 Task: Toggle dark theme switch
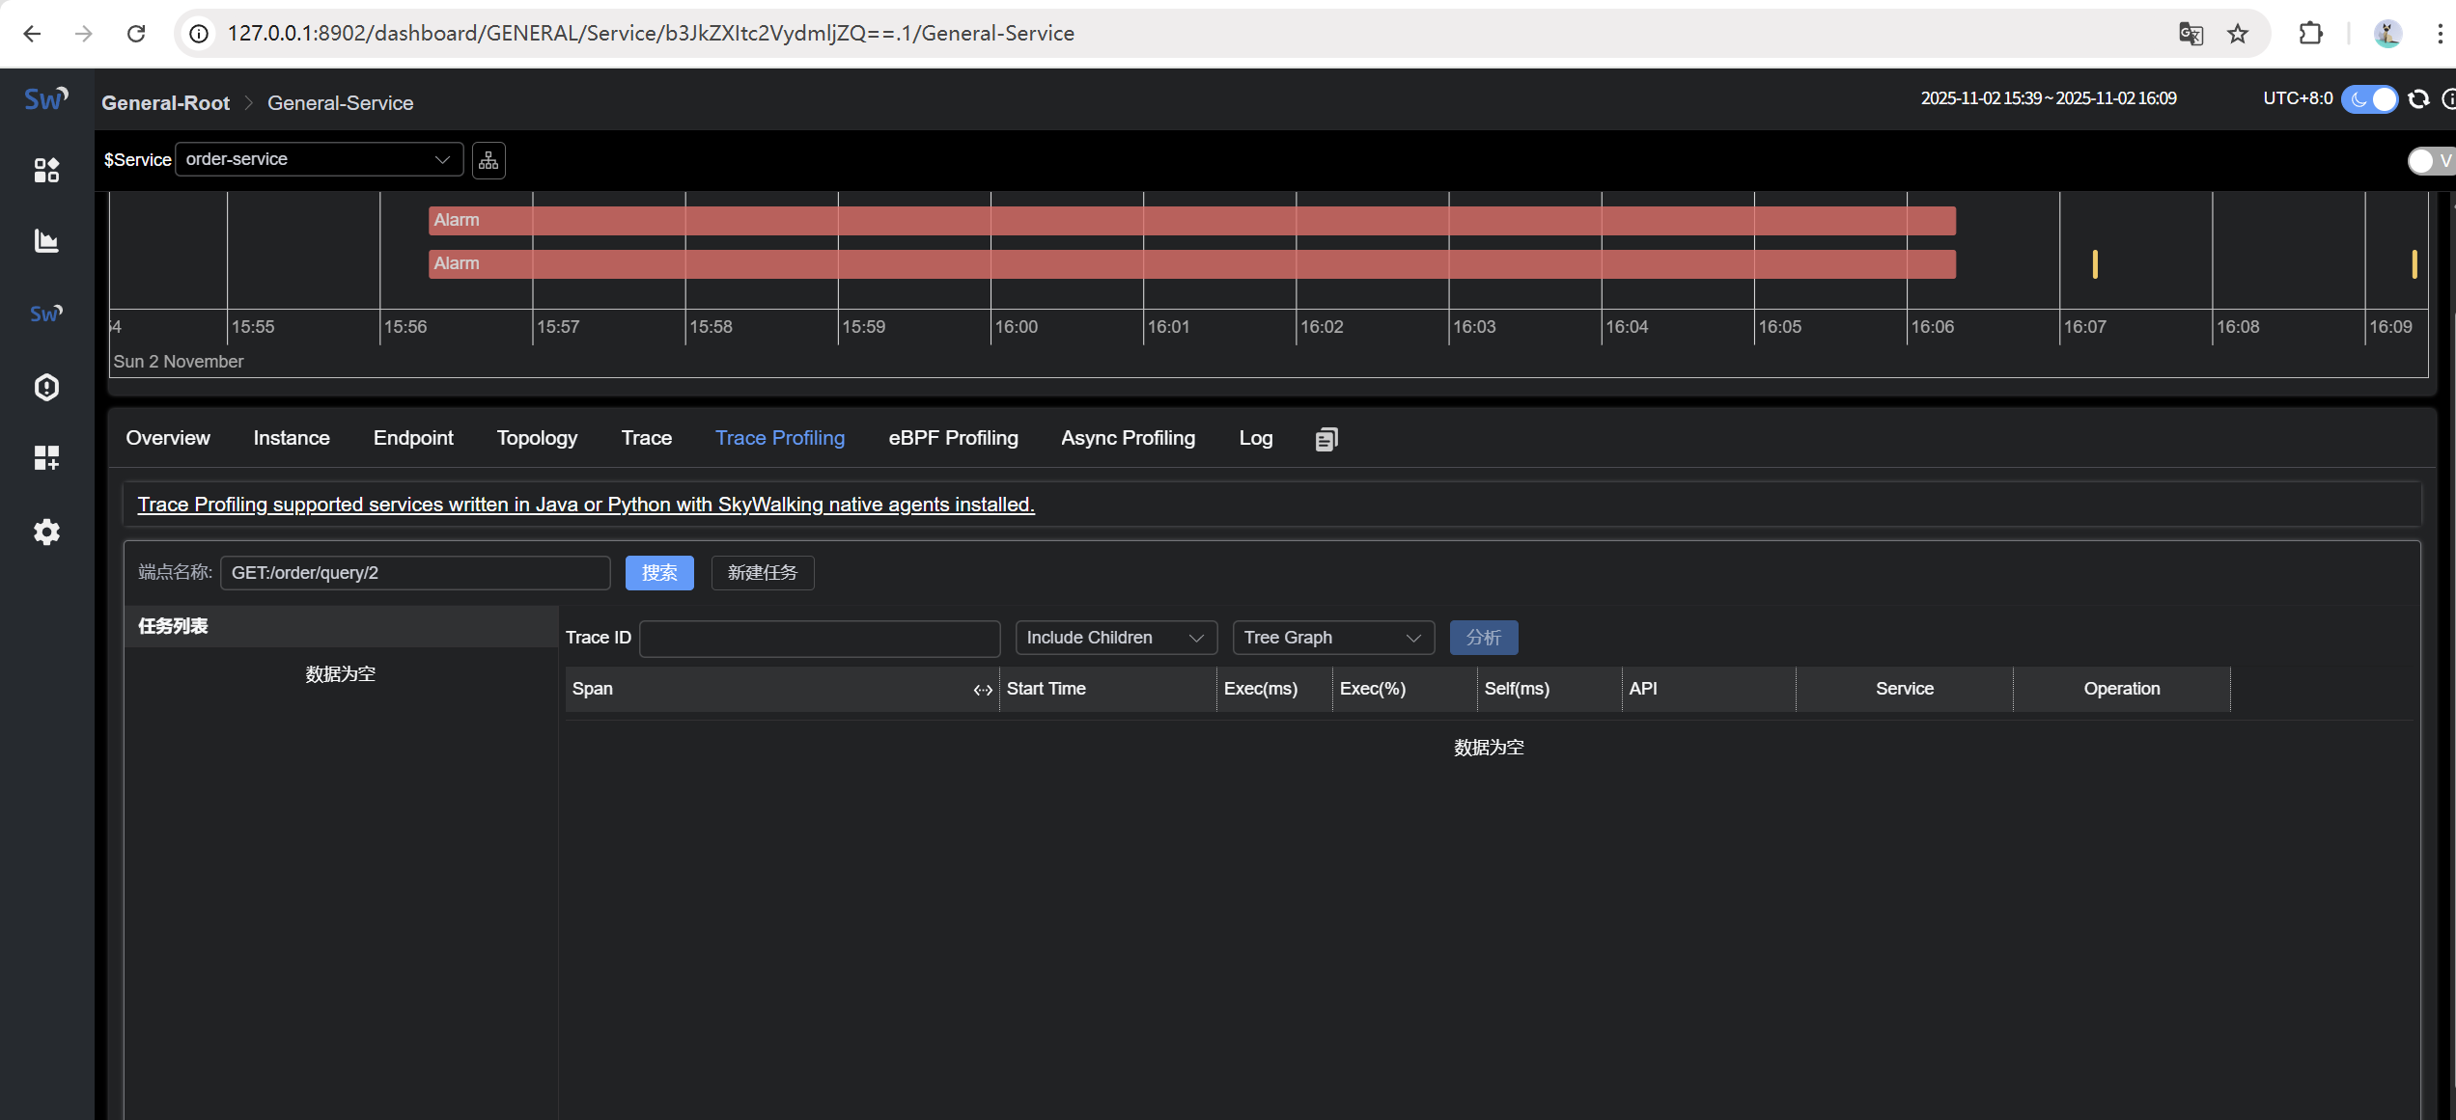[2370, 98]
